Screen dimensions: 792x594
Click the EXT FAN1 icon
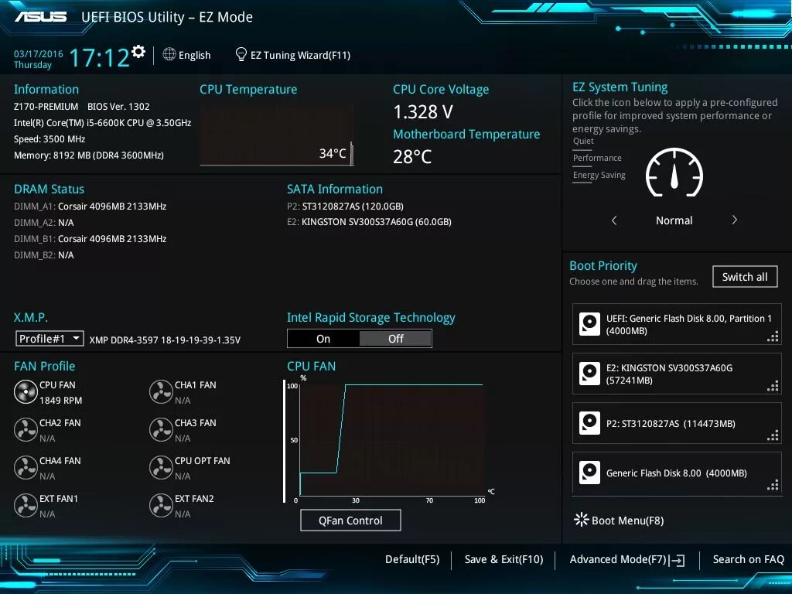[26, 506]
